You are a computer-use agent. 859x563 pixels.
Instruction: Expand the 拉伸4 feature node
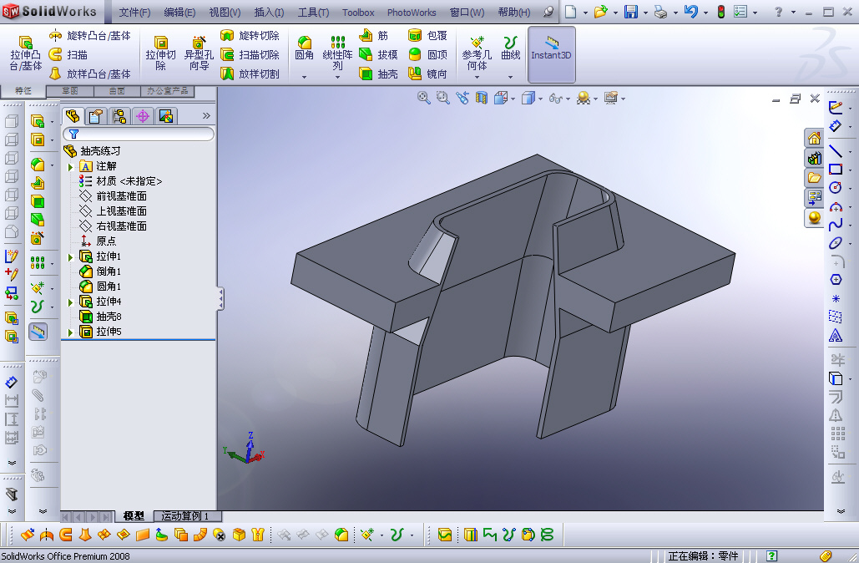71,302
